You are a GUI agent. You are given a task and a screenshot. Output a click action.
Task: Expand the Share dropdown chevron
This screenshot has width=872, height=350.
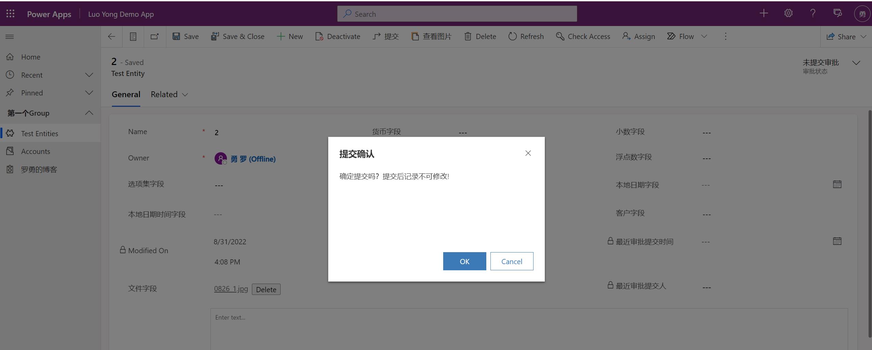pyautogui.click(x=864, y=37)
